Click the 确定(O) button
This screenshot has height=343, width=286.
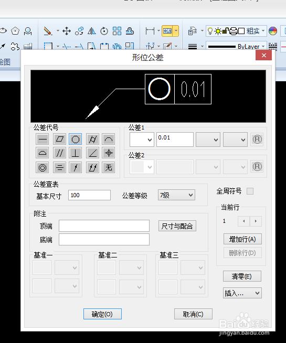pyautogui.click(x=102, y=314)
